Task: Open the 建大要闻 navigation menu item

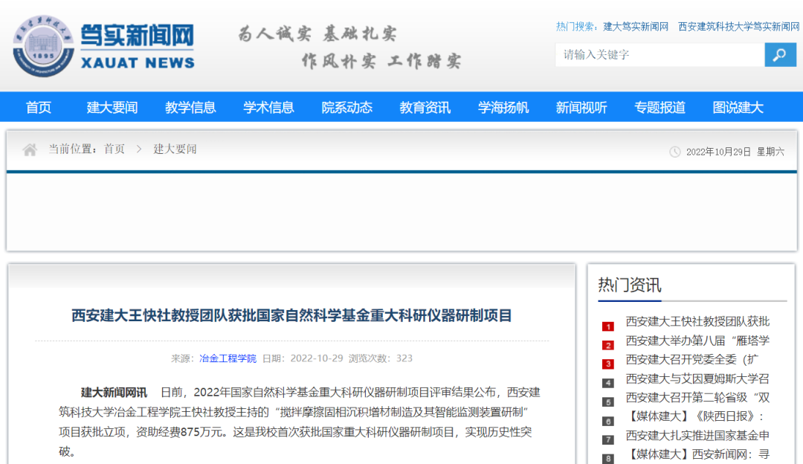Action: [x=112, y=107]
